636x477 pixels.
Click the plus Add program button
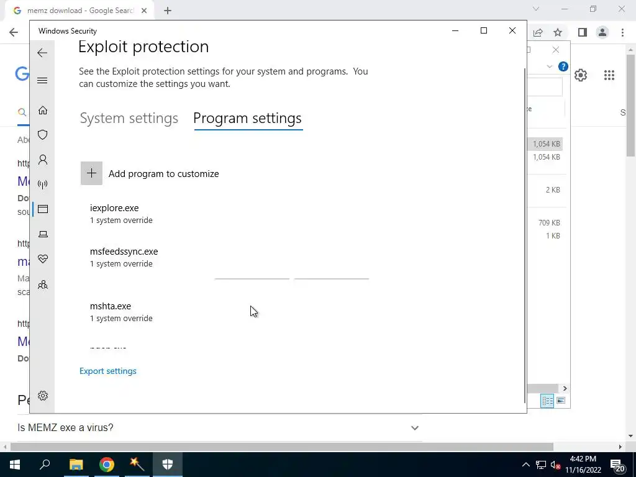click(91, 174)
